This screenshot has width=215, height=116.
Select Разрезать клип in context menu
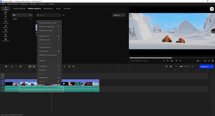(49, 36)
